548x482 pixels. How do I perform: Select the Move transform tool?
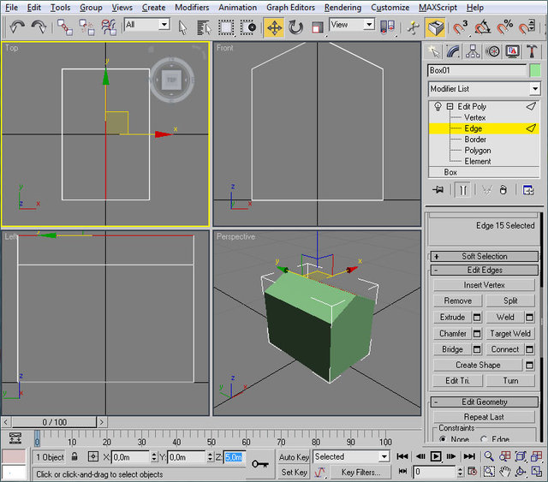[274, 27]
